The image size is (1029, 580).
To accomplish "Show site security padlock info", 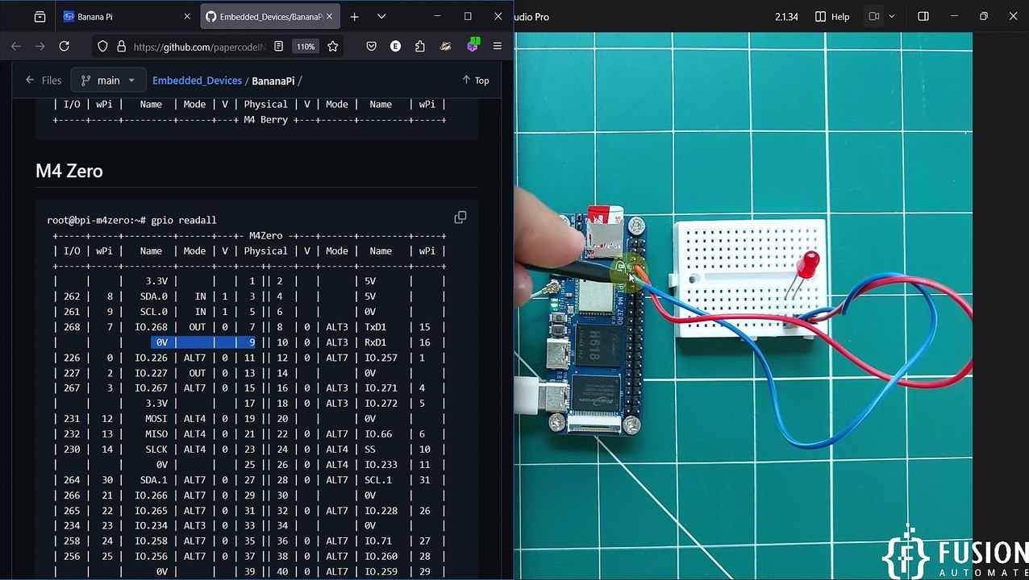I will click(121, 47).
